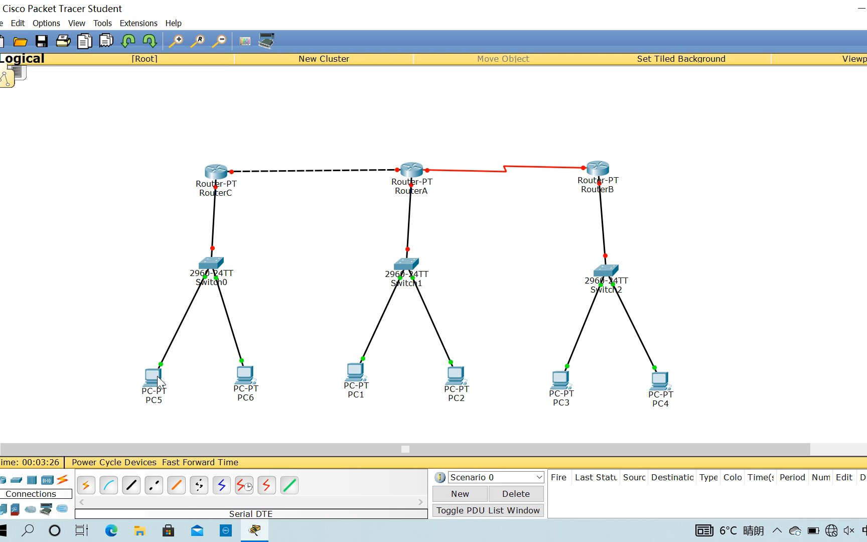The height and width of the screenshot is (542, 867).
Task: Select the RouterA device
Action: (x=411, y=170)
